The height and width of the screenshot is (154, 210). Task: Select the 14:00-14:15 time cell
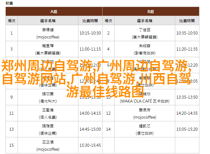click(90, 113)
